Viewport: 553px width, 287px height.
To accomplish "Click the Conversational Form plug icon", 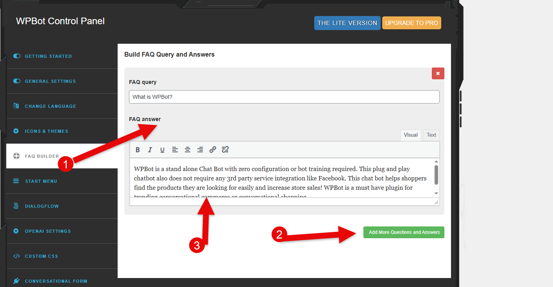I will click(16, 281).
